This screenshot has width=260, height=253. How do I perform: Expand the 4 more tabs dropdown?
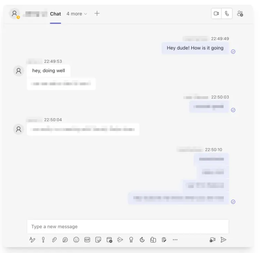click(x=77, y=14)
